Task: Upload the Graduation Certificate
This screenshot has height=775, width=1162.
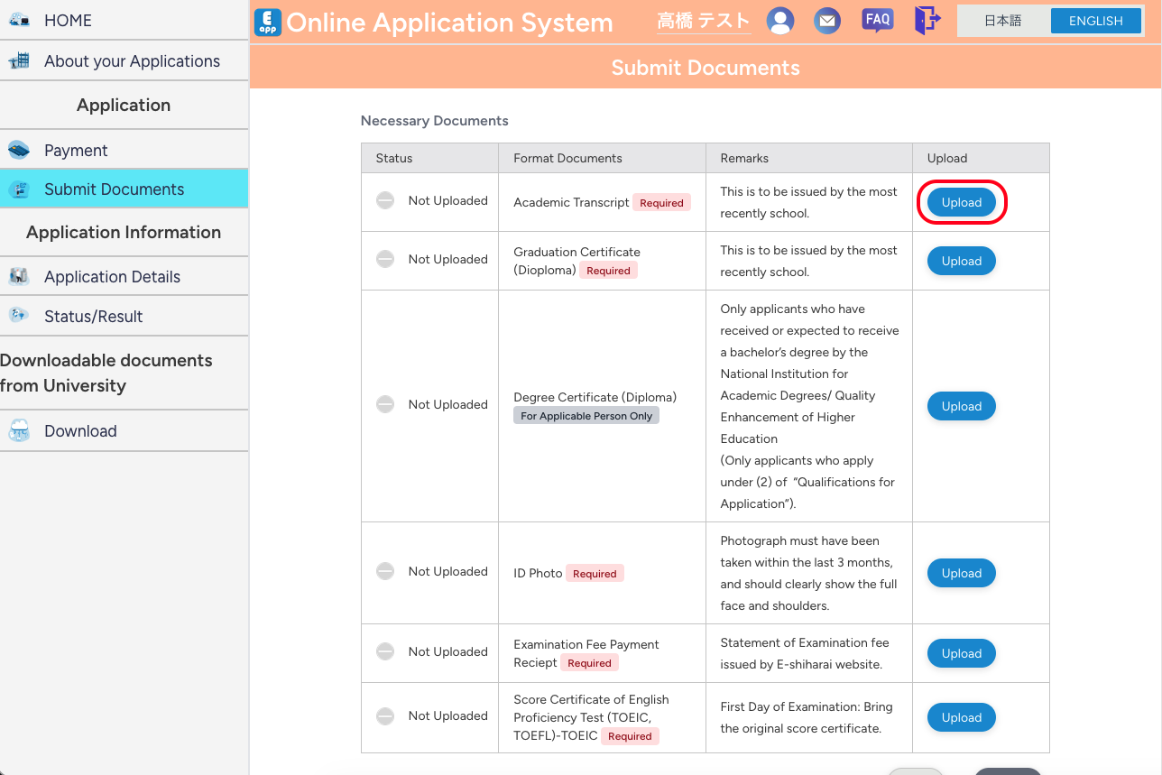Action: (x=961, y=261)
